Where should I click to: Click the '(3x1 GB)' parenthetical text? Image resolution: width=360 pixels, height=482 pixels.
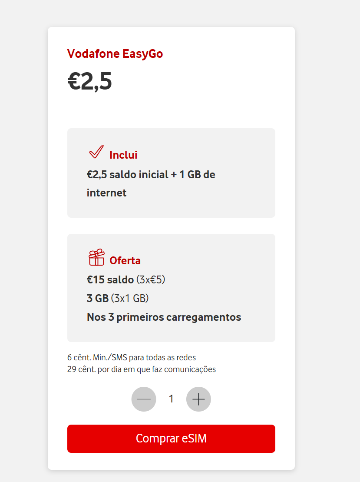pos(130,299)
